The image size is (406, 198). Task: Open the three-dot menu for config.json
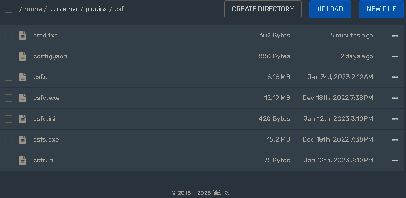click(x=394, y=56)
